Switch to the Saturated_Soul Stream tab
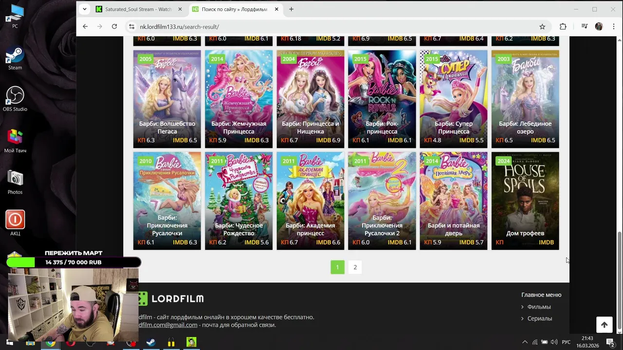Viewport: 623px width, 350px height. click(139, 9)
